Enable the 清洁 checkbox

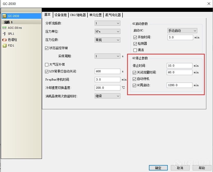click(135, 50)
